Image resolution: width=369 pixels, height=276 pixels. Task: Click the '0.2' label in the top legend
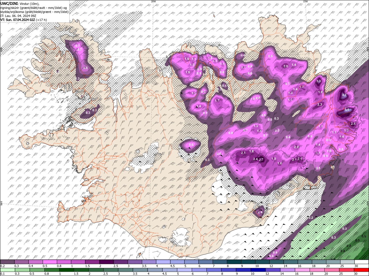click(x=2, y=266)
